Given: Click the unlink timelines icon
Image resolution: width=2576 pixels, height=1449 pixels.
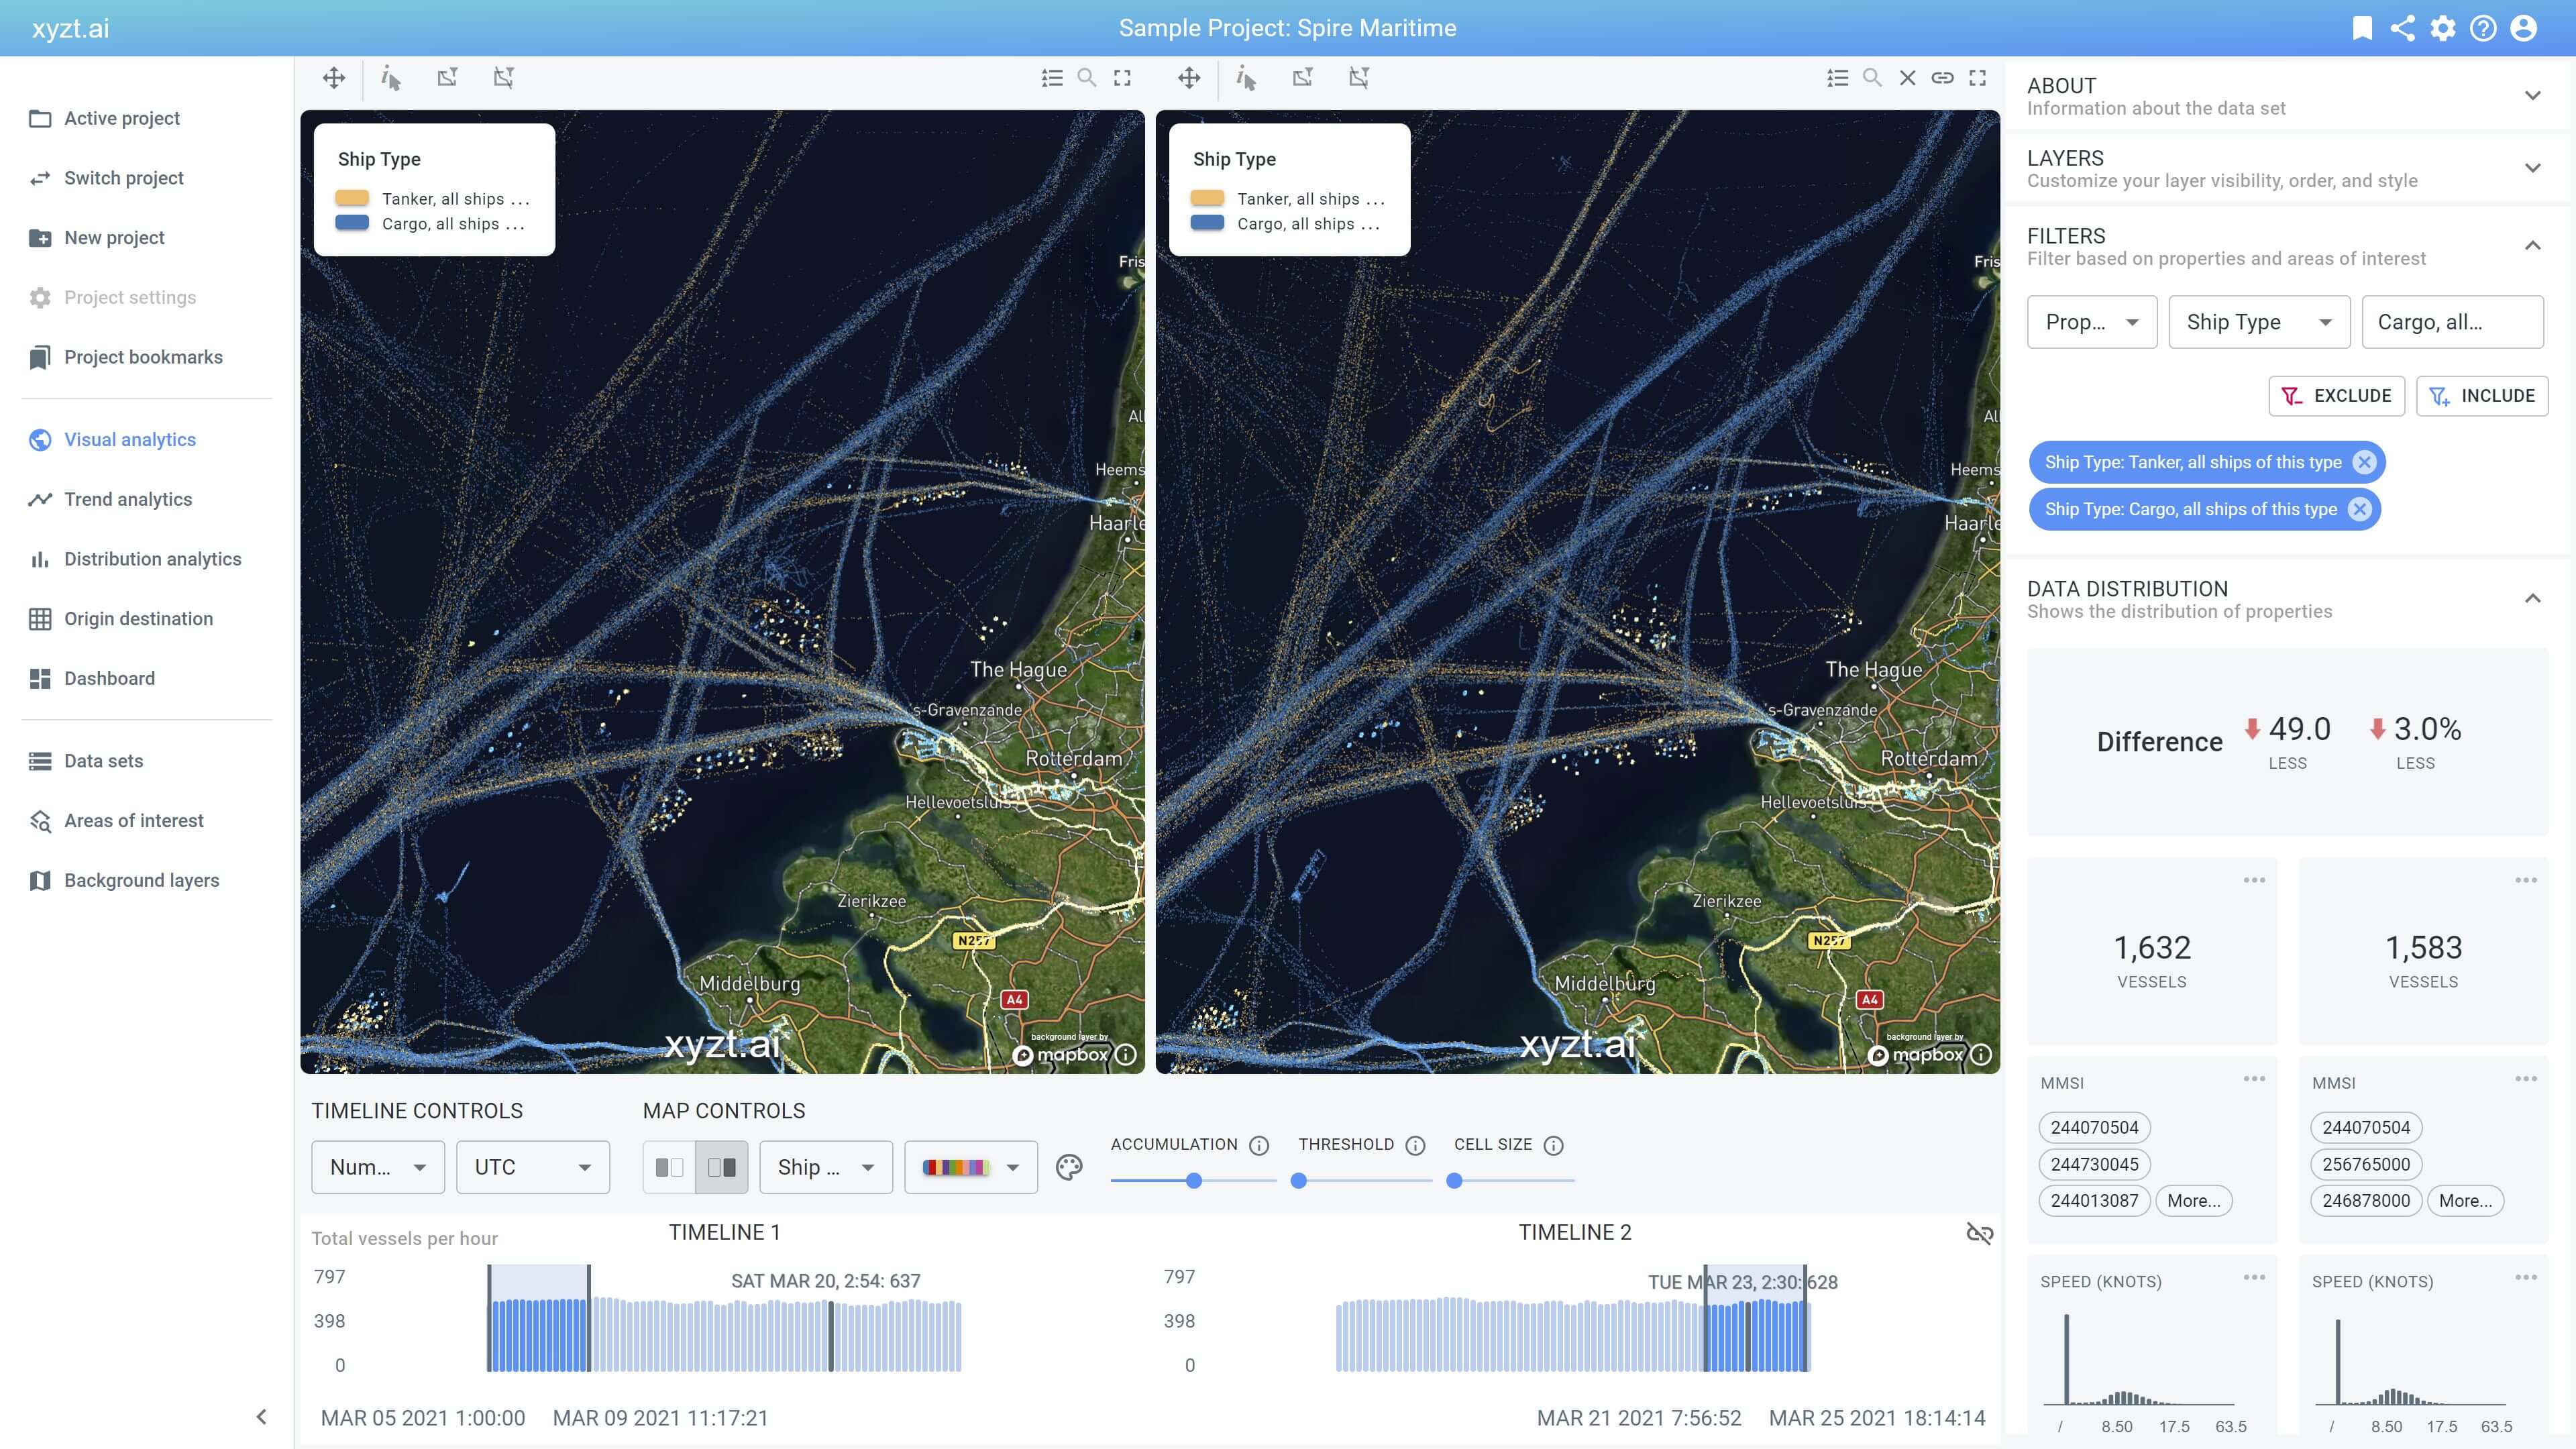Looking at the screenshot, I should (x=1979, y=1233).
